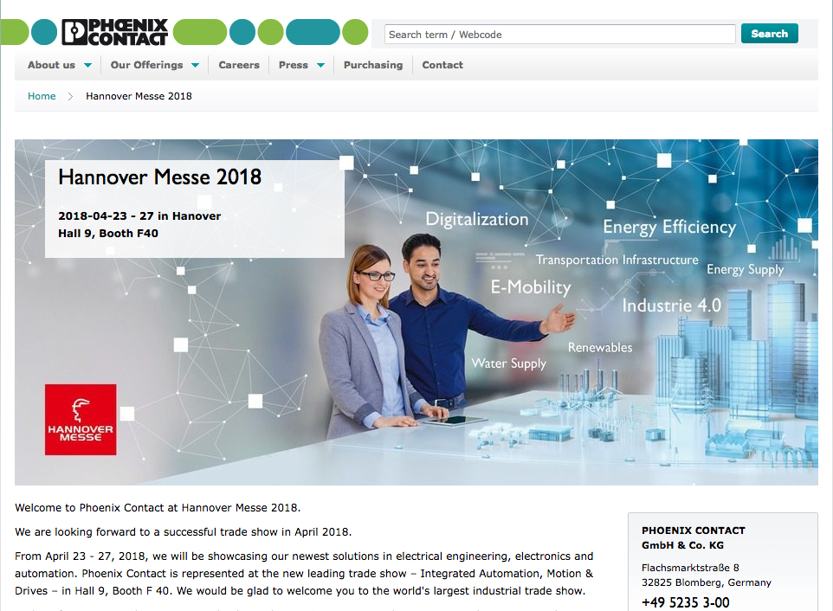Go to the Careers page

click(239, 65)
